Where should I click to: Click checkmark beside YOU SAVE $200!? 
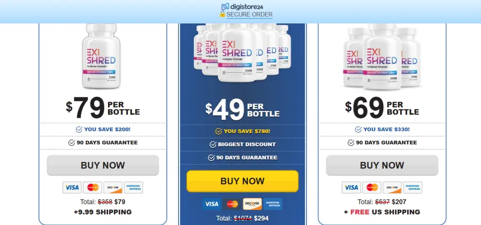pos(79,129)
